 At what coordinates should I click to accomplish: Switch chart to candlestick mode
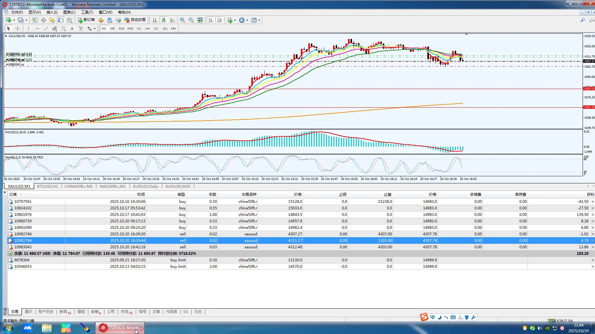(x=164, y=20)
